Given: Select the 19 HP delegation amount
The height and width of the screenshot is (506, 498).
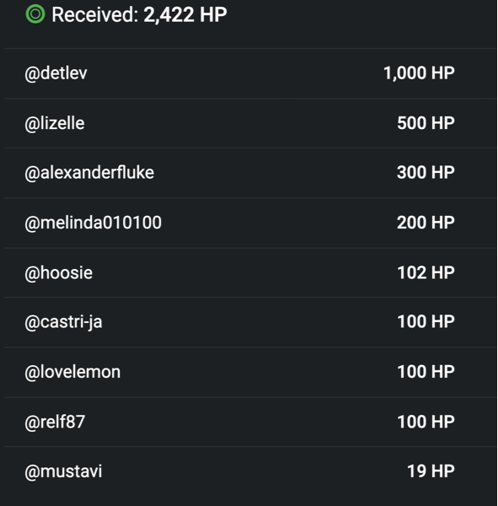Looking at the screenshot, I should [x=431, y=471].
